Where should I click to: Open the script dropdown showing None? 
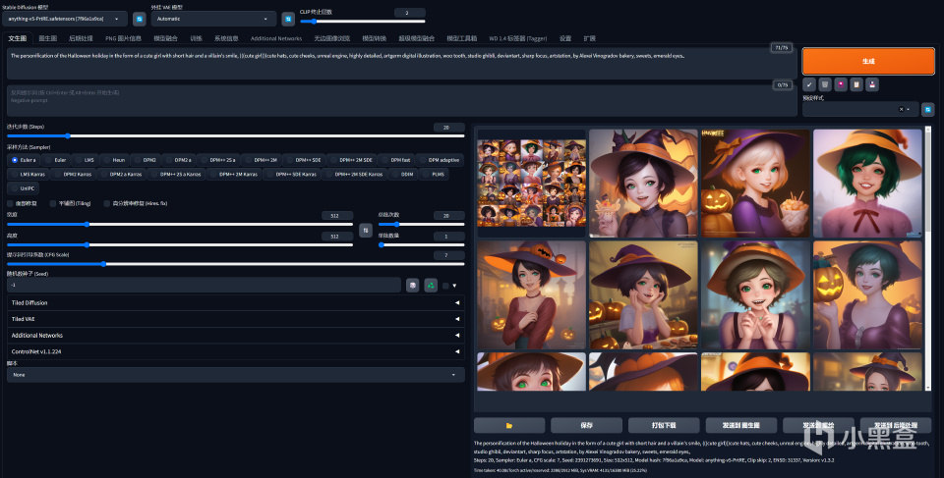coord(235,375)
